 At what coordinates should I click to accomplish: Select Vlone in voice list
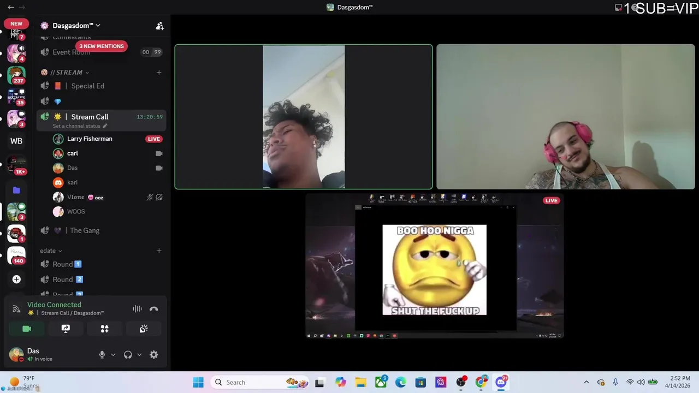pos(76,197)
